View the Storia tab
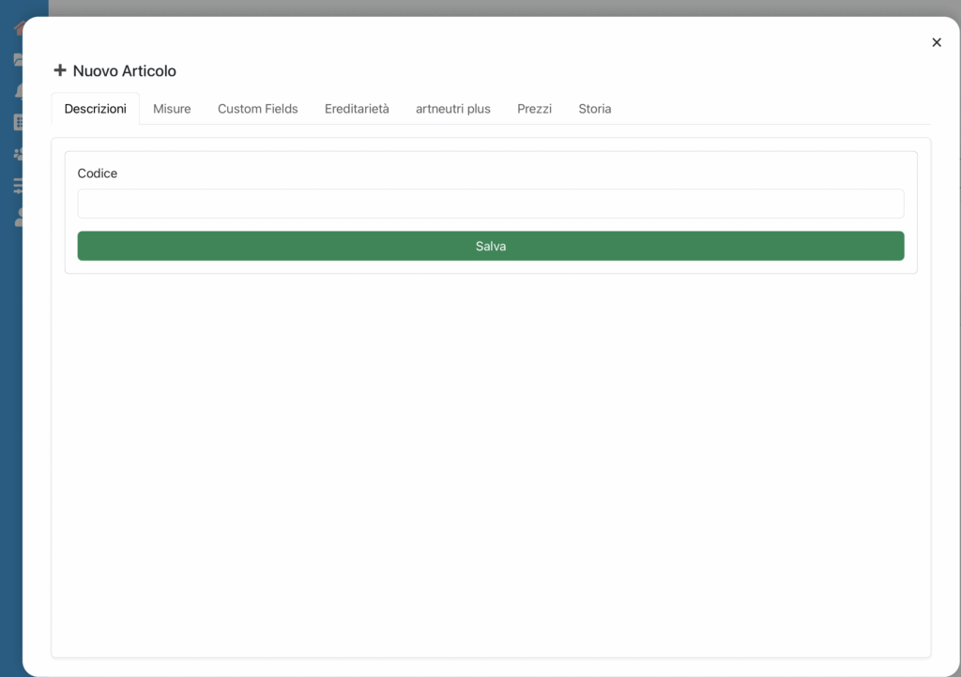This screenshot has height=677, width=961. click(x=594, y=109)
